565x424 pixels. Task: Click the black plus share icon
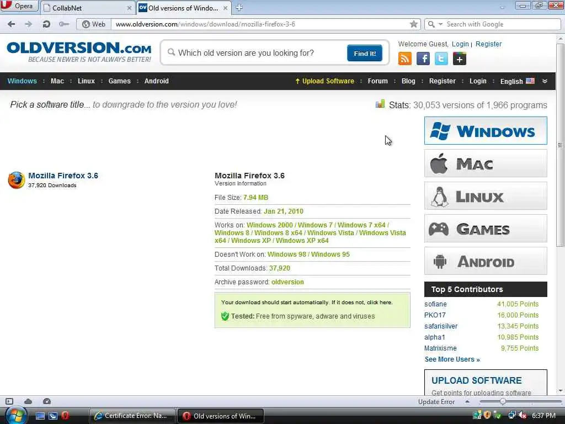click(x=460, y=59)
